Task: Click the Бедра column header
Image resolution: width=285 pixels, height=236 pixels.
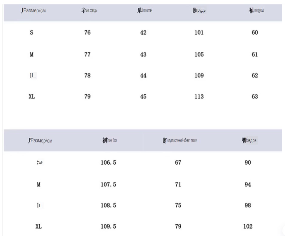Action: pos(249,140)
